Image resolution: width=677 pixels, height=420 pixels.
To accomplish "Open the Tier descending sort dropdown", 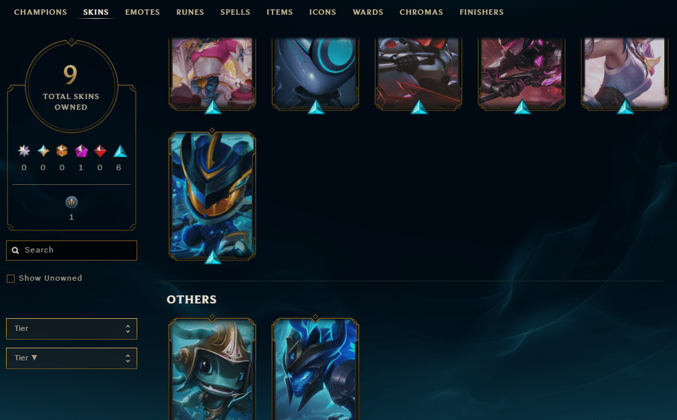I will 72,358.
